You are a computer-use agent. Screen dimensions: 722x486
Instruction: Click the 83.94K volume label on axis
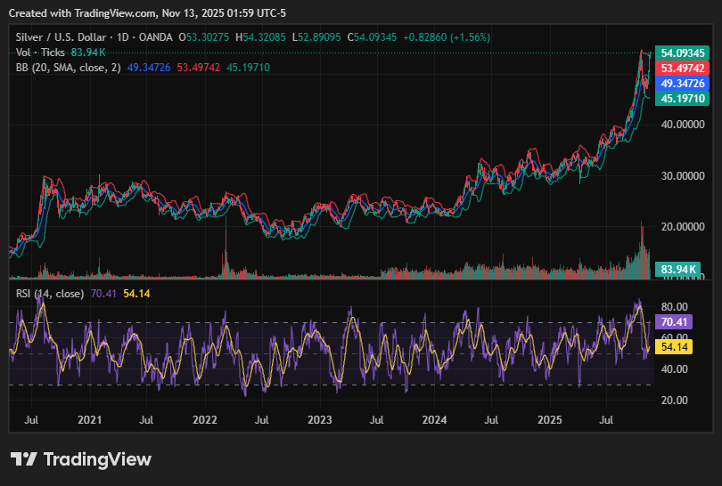676,269
